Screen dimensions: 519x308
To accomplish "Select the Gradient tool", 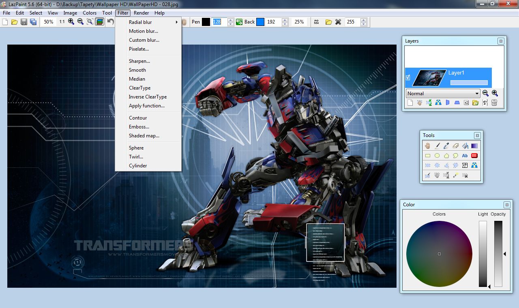I will coord(474,146).
